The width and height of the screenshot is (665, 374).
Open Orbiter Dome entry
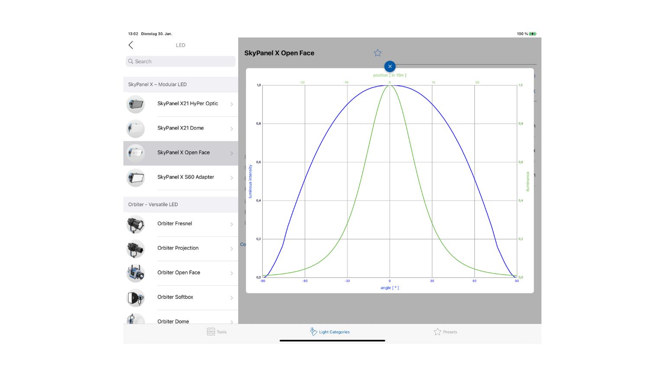tap(181, 318)
